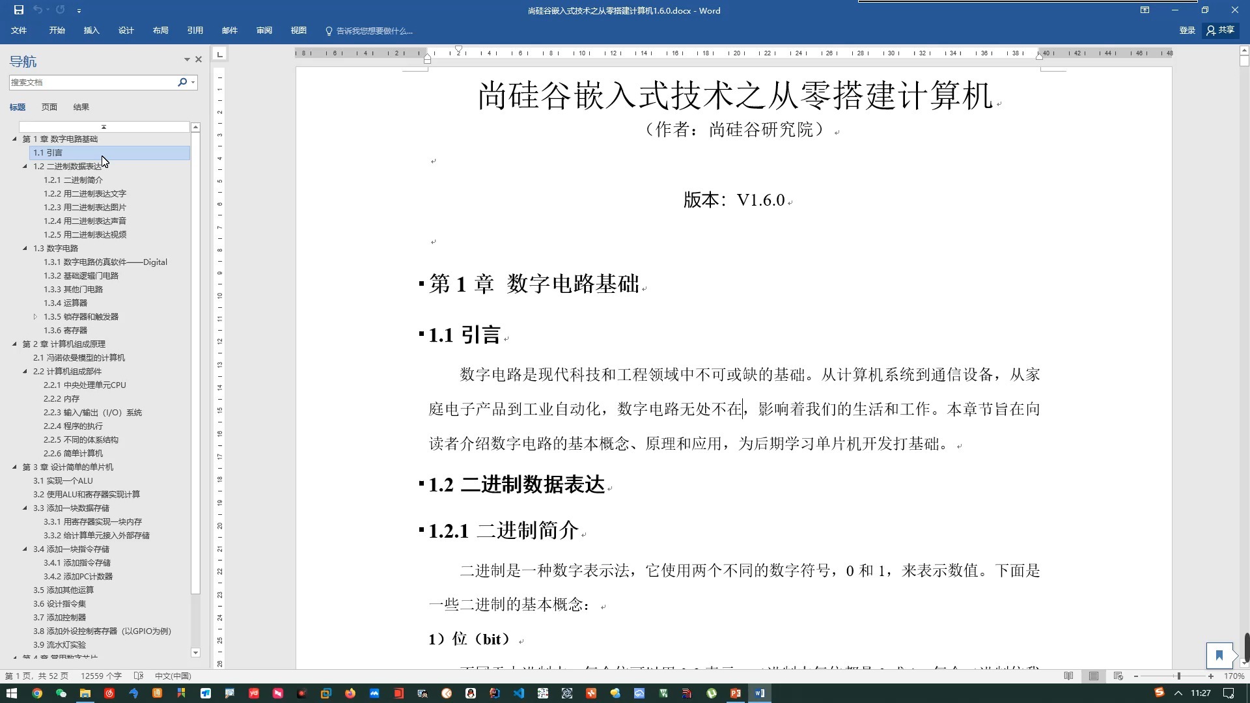Expand 1.3.5 锁存器和触发器 heading
This screenshot has height=703, width=1250.
35,316
